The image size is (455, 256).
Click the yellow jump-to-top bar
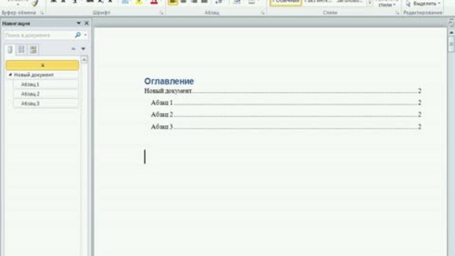(x=43, y=65)
